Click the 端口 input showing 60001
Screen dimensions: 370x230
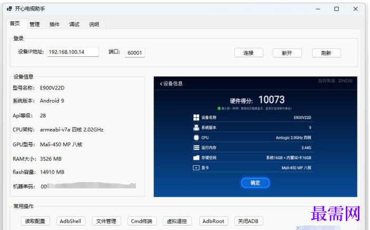[x=135, y=53]
